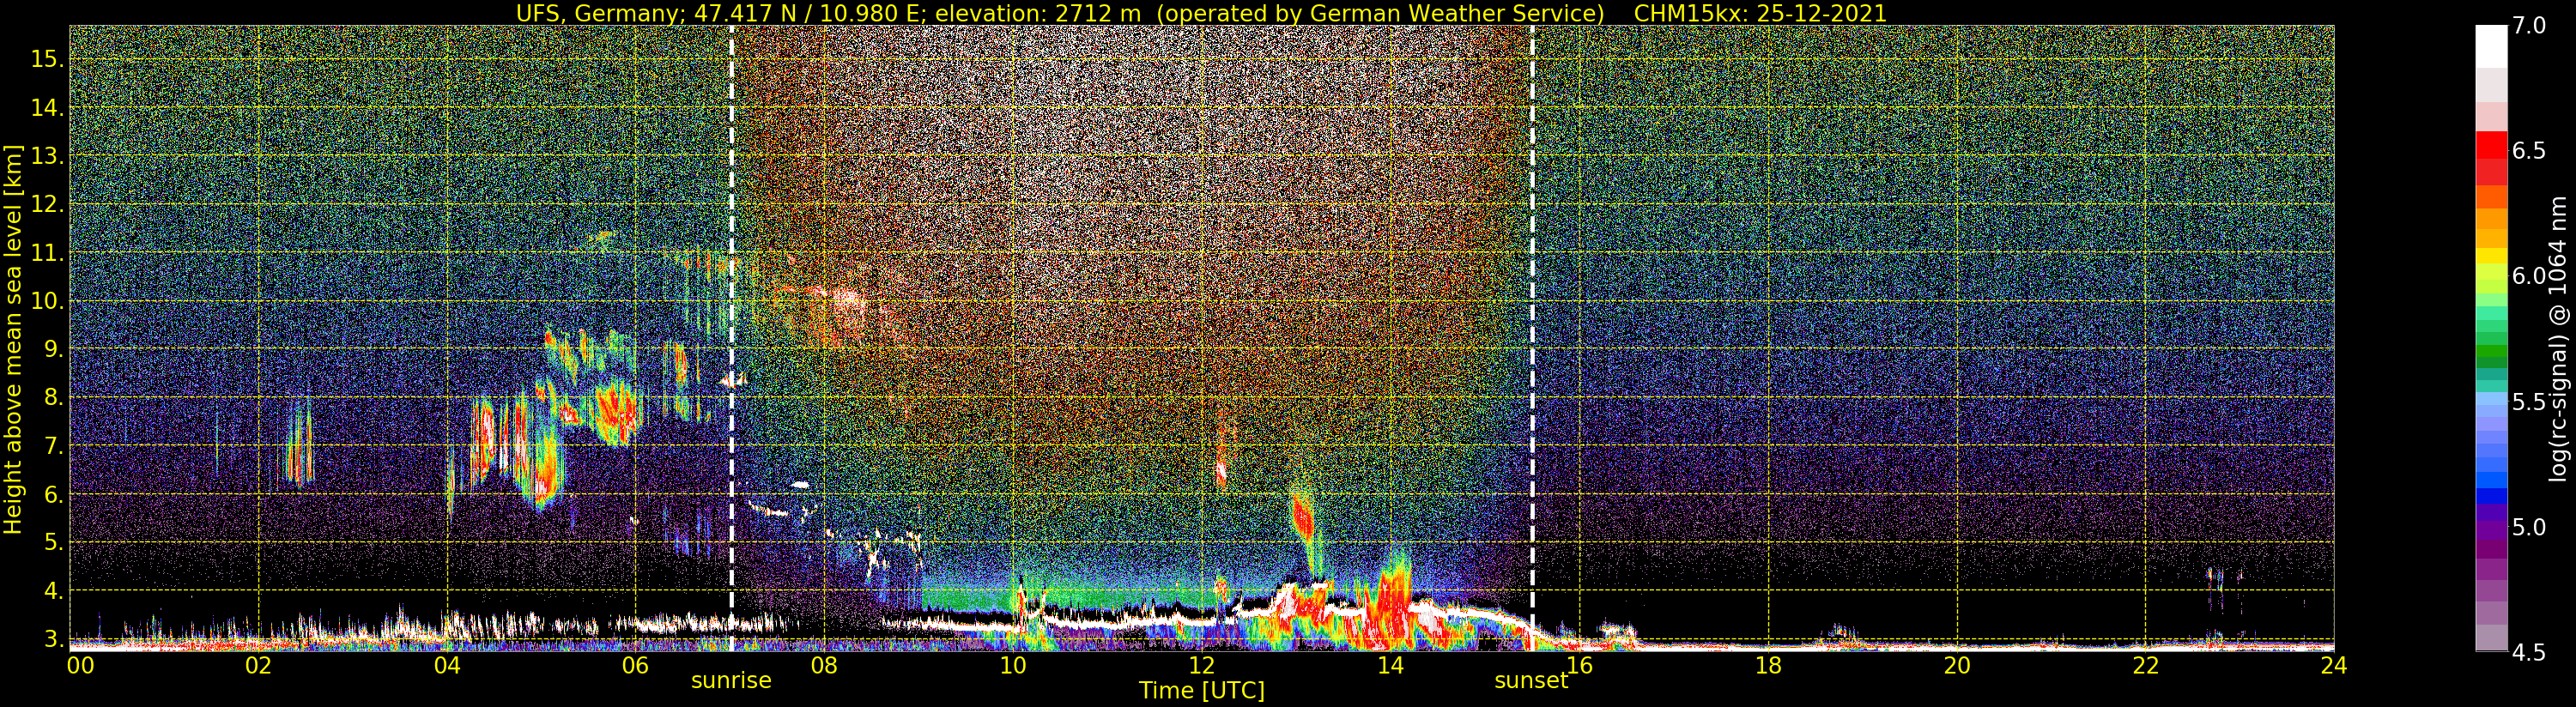Click the '10.' height axis tick label

point(47,301)
